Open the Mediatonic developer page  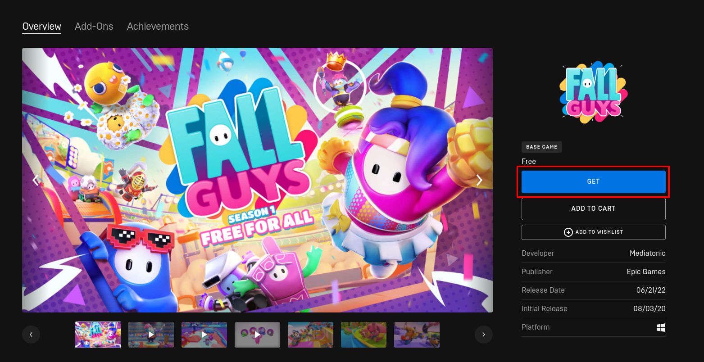pyautogui.click(x=647, y=253)
